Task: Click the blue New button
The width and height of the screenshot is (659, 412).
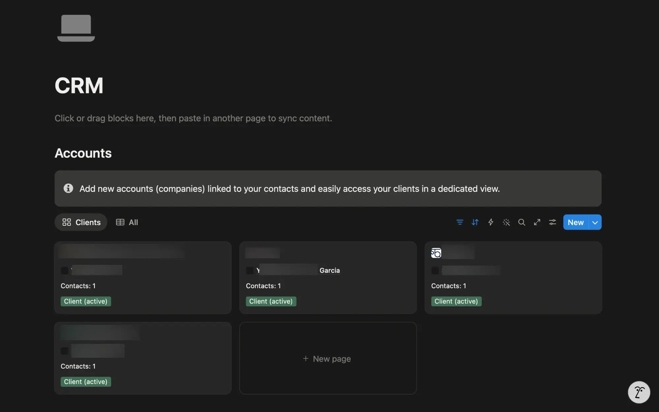Action: click(x=575, y=222)
